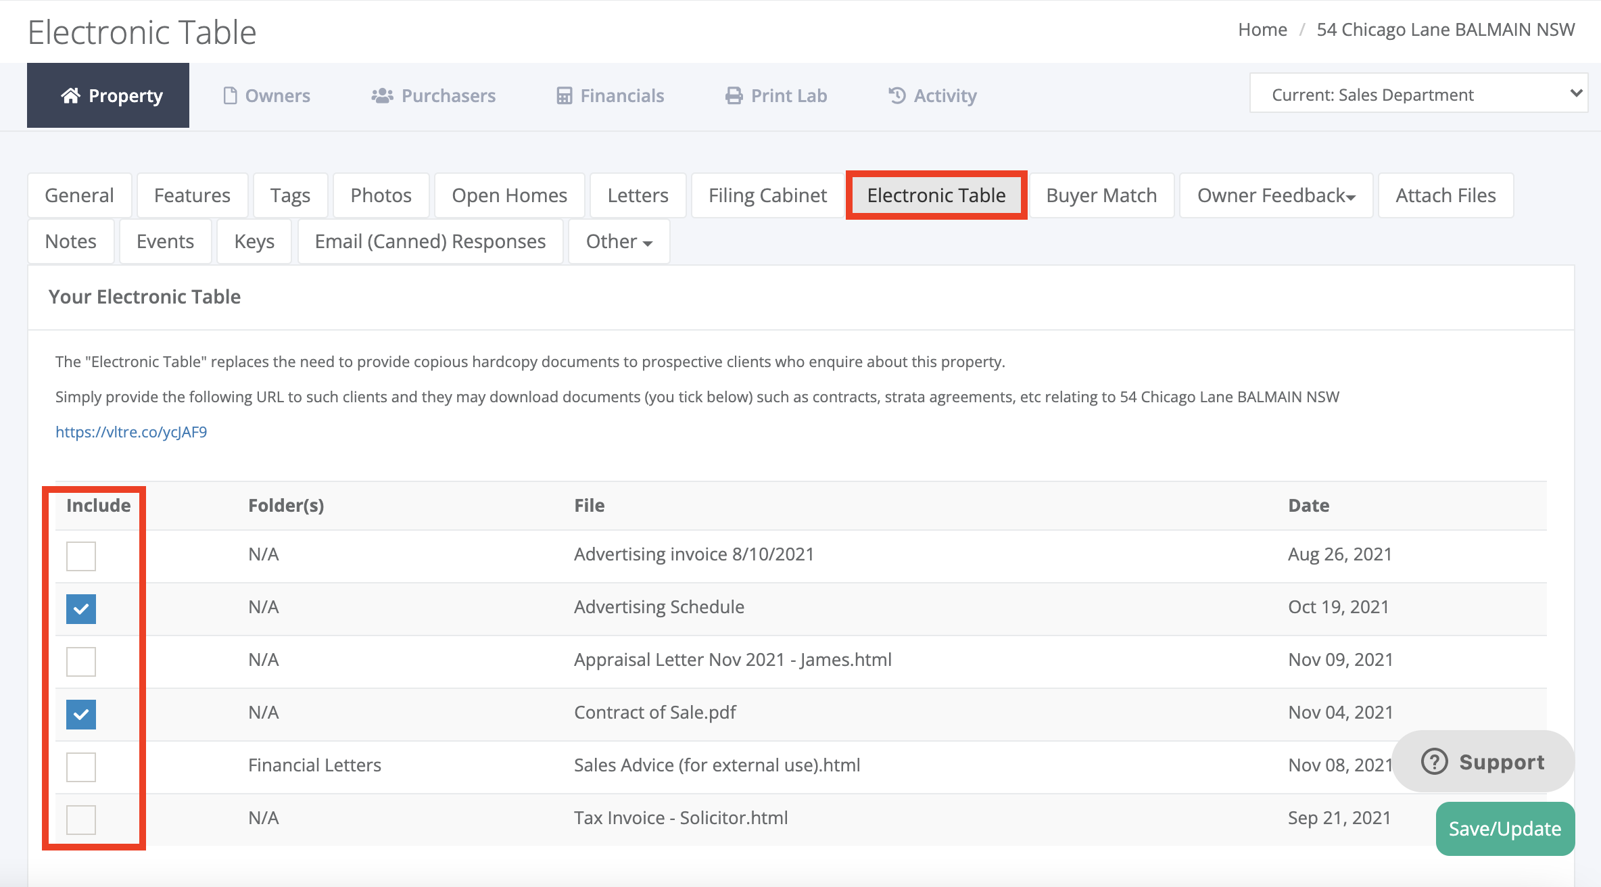
Task: Open the Attach Files sub-tab
Action: point(1445,195)
